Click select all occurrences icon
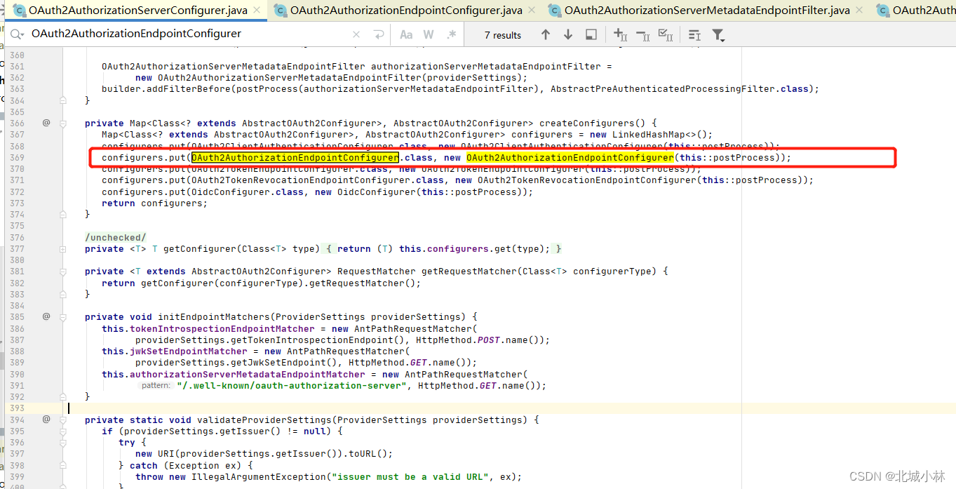The width and height of the screenshot is (956, 489). coord(666,34)
